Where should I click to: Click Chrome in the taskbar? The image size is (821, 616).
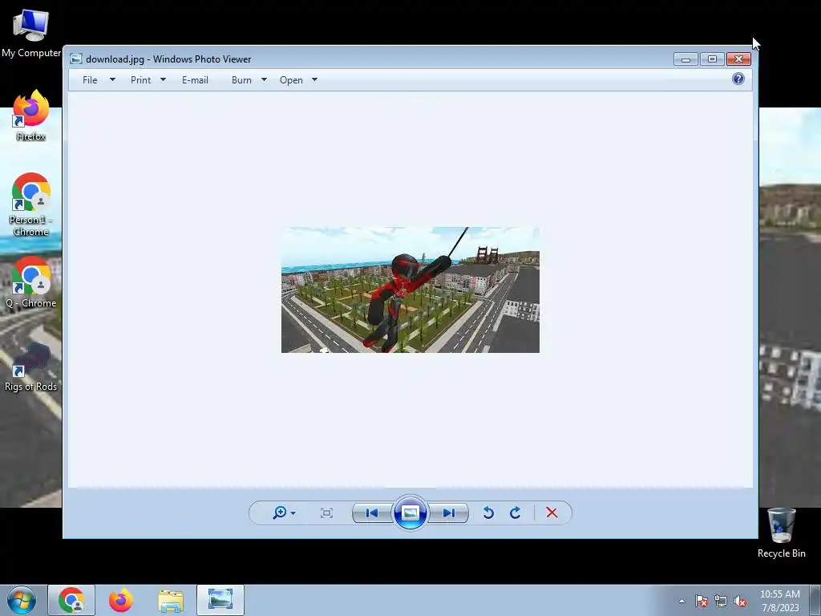(x=71, y=600)
